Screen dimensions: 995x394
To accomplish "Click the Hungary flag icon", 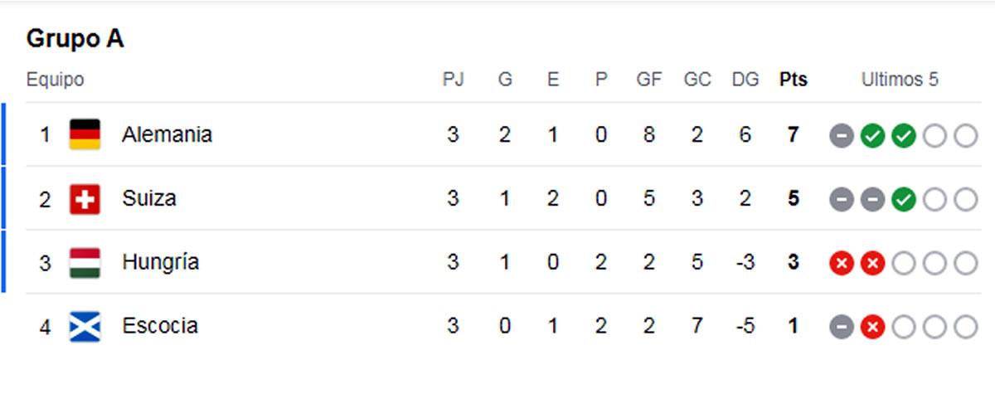I will coord(85,263).
